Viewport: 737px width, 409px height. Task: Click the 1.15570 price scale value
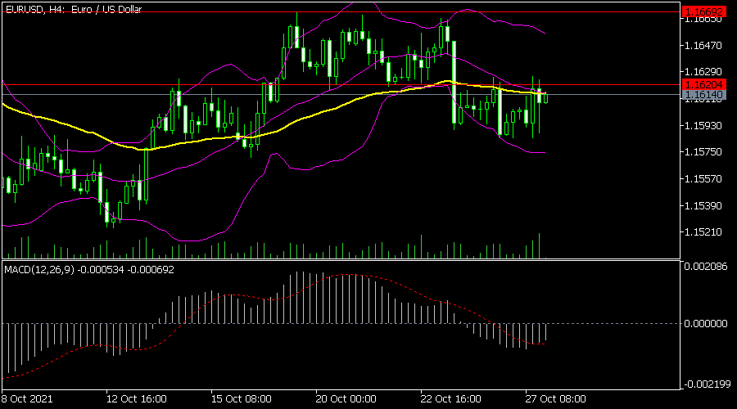(x=703, y=179)
